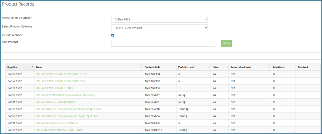
Task: Open BELLIZZI CAPPUCCINO CUP & SAUCER 8oz link
Action: click(x=61, y=81)
